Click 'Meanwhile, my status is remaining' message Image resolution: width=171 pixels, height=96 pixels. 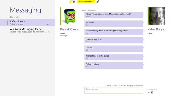[114, 32]
